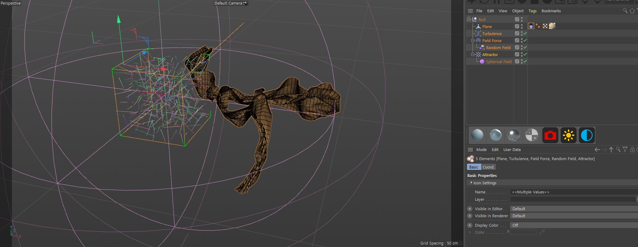The image size is (638, 247).
Task: Click the Perspective view label
Action: point(11,3)
